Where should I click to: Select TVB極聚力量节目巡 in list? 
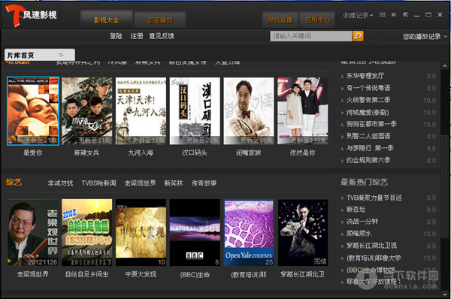click(x=374, y=198)
